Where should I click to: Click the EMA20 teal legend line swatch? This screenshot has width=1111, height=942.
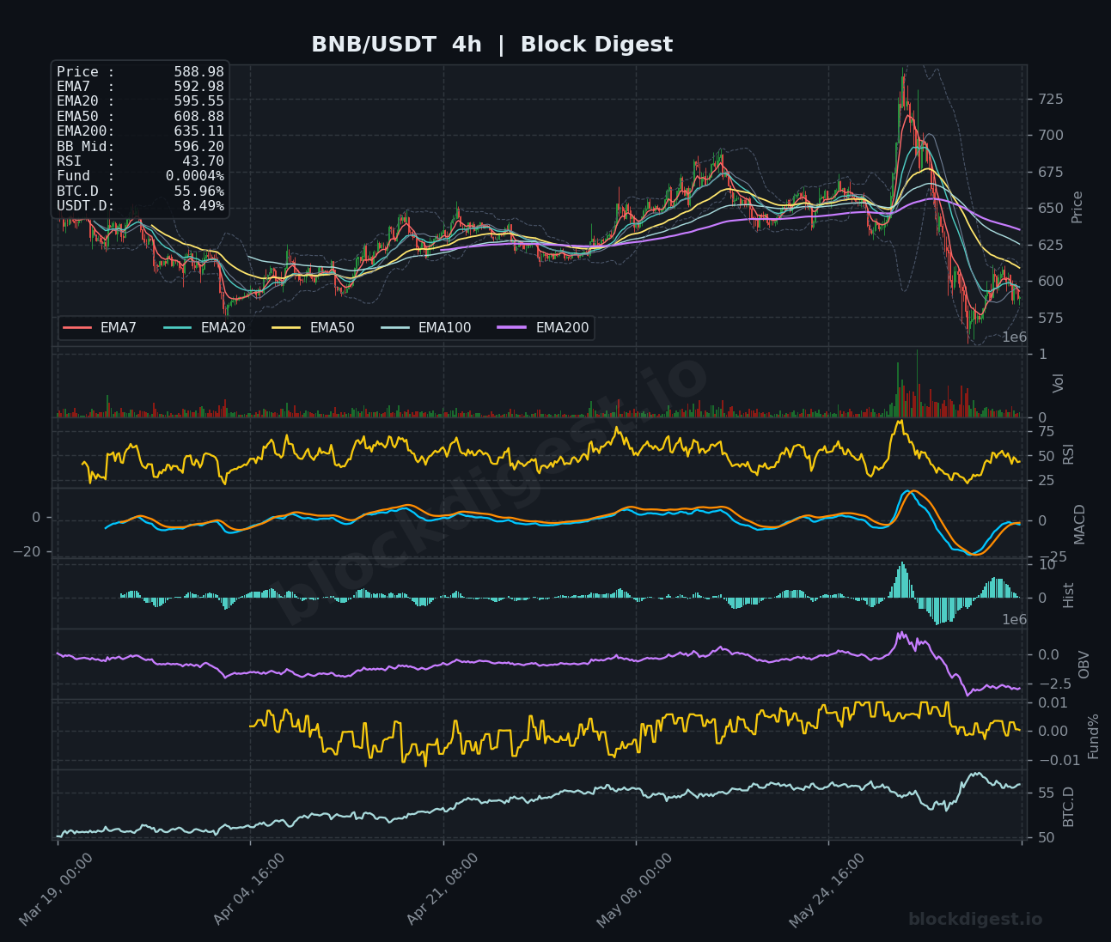click(178, 328)
